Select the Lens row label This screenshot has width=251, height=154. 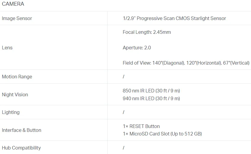[7, 48]
